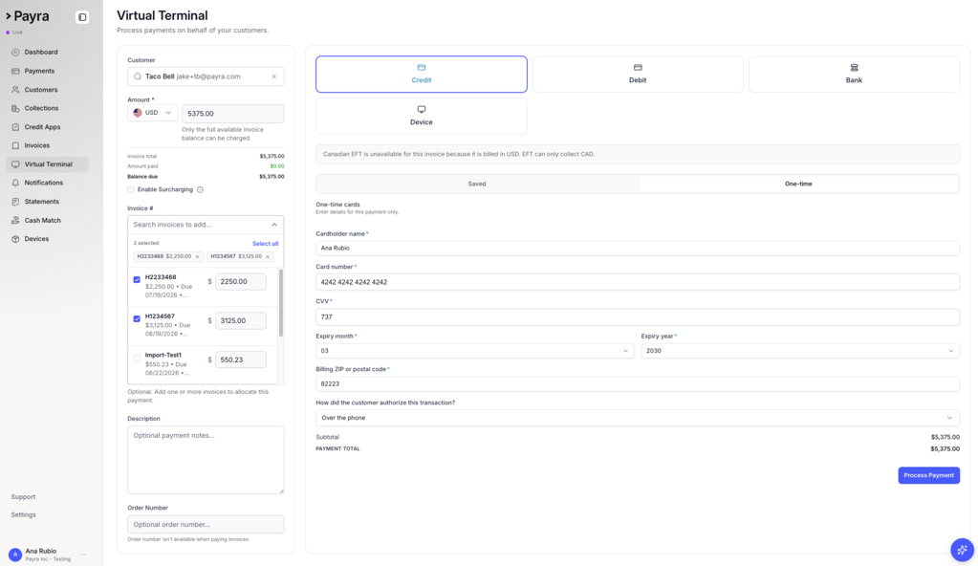Screen dimensions: 978x566
Task: Check the Import-Test1 invoice checkbox
Action: pyautogui.click(x=137, y=359)
